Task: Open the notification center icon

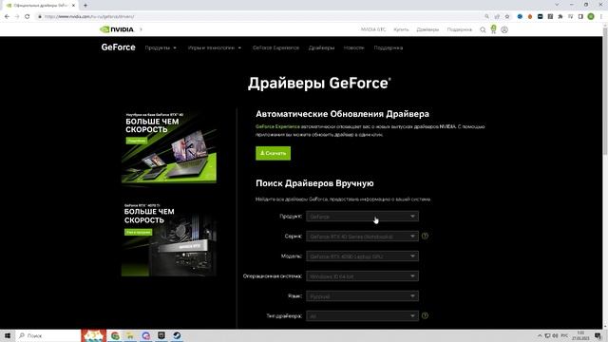Action: coord(598,335)
